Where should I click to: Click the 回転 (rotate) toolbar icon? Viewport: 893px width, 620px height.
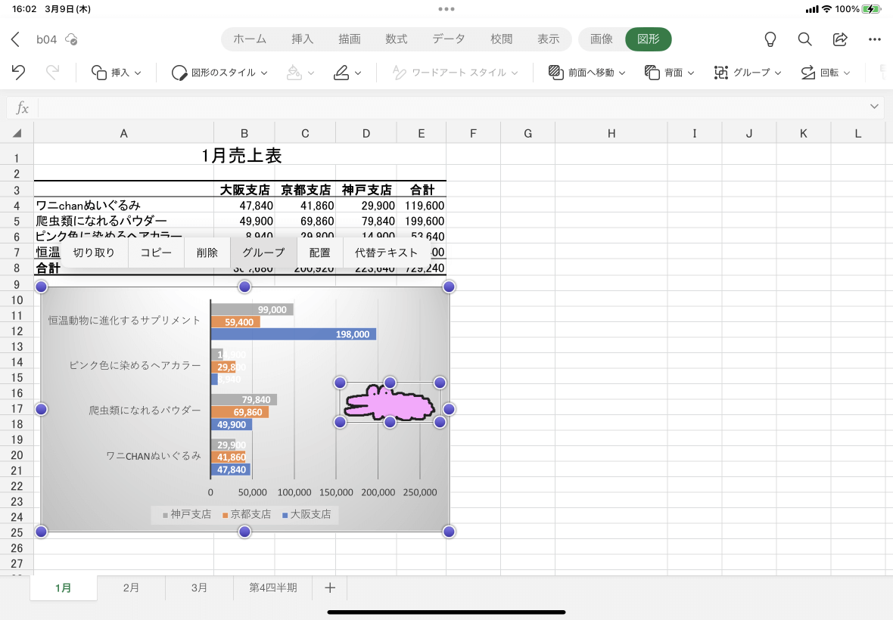824,72
